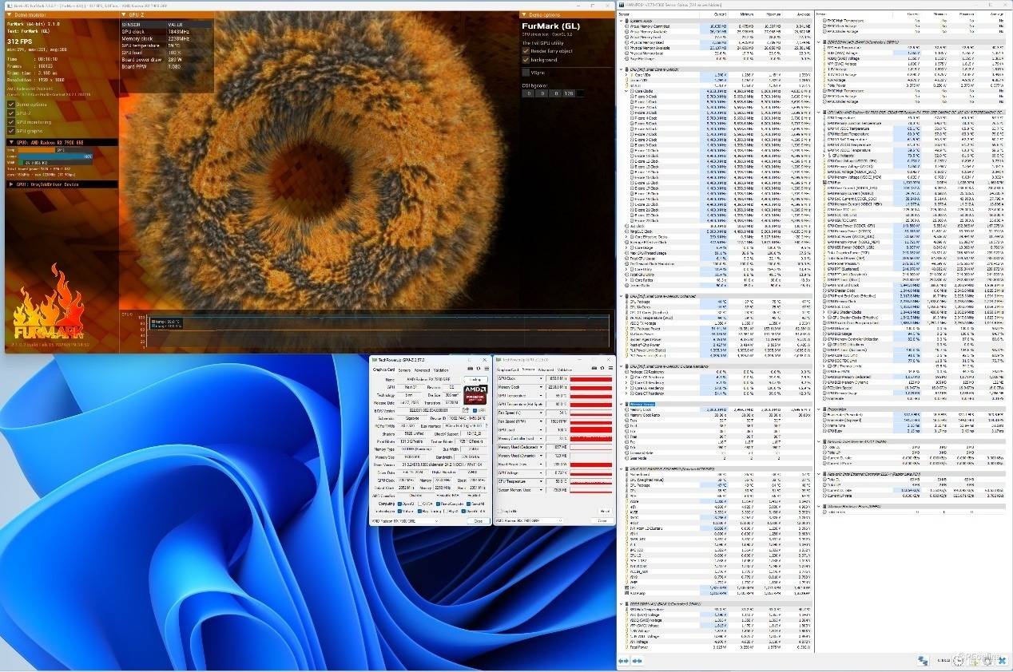1013x672 pixels.
Task: Select the Memory Timings header row in HWiNFO
Action: pyautogui.click(x=716, y=404)
